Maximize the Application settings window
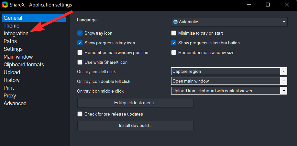297x146 pixels. tap(268, 5)
